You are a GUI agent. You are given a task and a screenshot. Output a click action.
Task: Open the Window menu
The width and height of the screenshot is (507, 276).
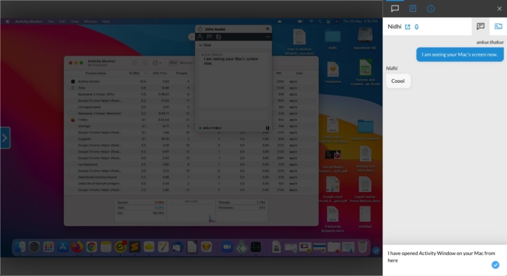(x=91, y=22)
